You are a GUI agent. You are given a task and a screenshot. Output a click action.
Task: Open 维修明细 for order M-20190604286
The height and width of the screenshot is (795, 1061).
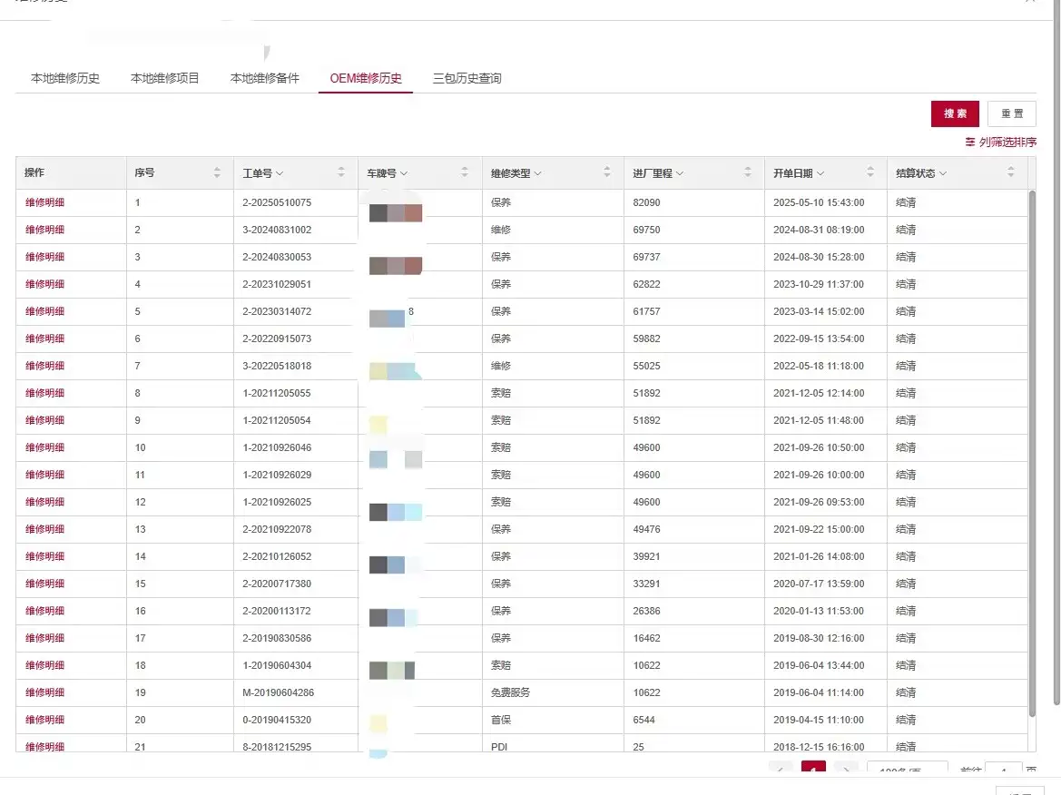44,692
